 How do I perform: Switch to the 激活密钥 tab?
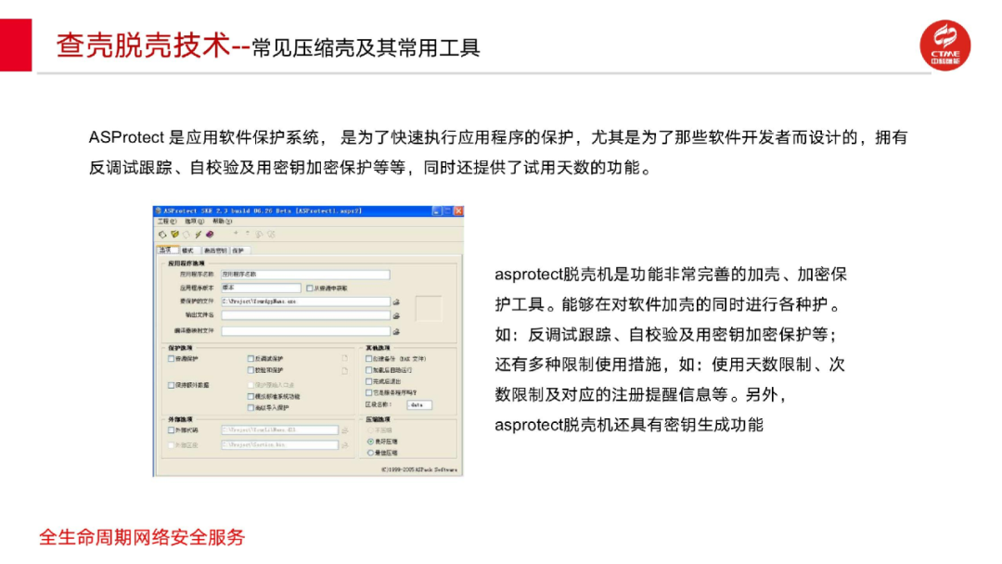pos(215,250)
